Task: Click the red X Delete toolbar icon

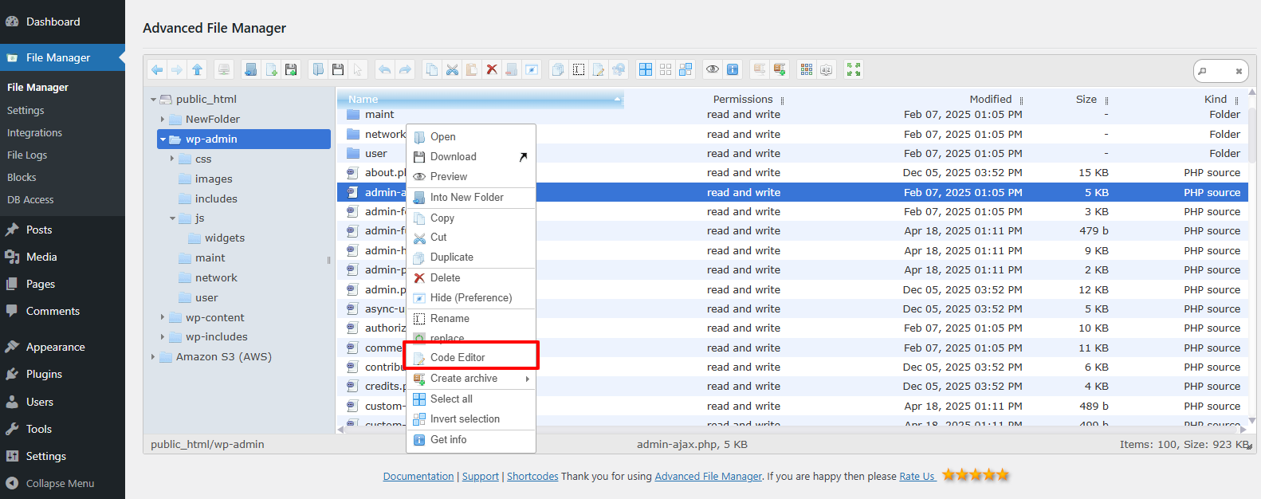Action: 492,70
